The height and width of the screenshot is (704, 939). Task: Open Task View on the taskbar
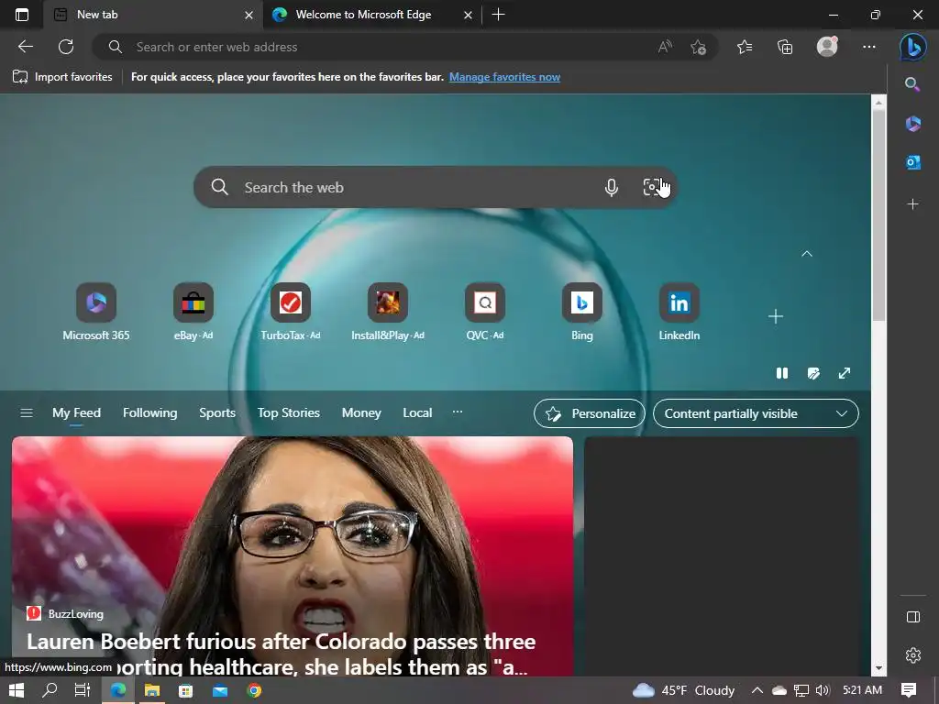coord(82,690)
